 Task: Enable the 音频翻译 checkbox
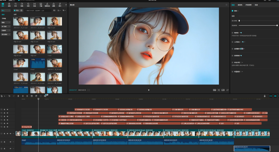[x=233, y=49]
